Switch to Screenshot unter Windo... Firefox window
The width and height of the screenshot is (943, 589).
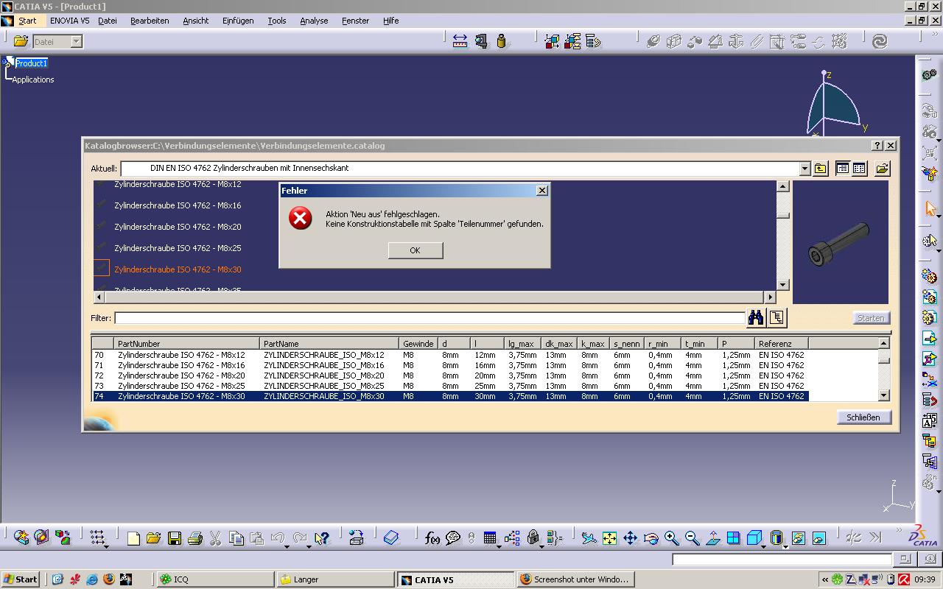point(575,579)
